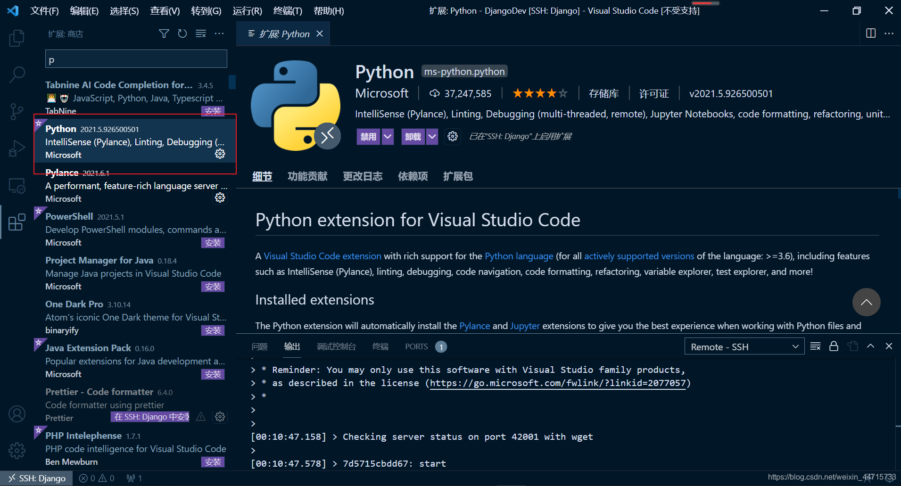
Task: Switch to the 终端 panel tab
Action: point(380,346)
